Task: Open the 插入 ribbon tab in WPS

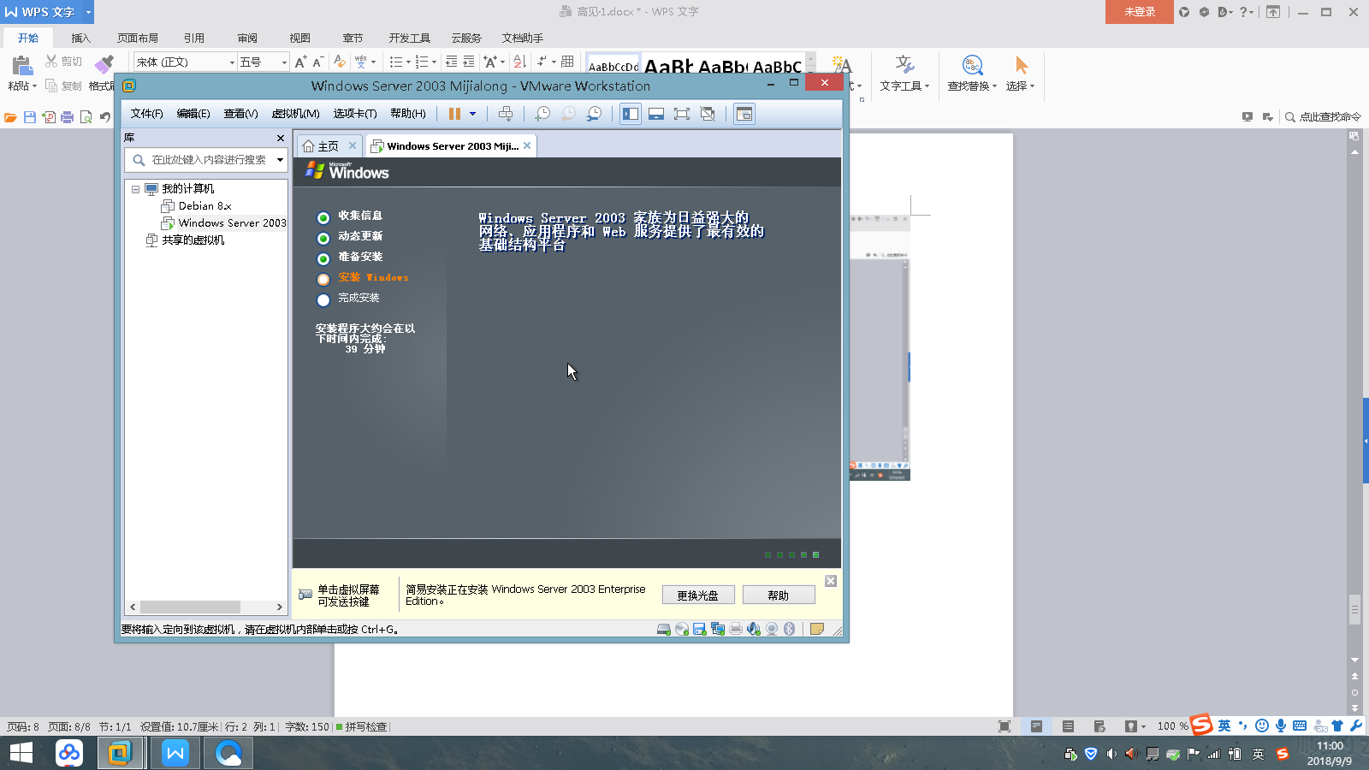Action: (80, 38)
